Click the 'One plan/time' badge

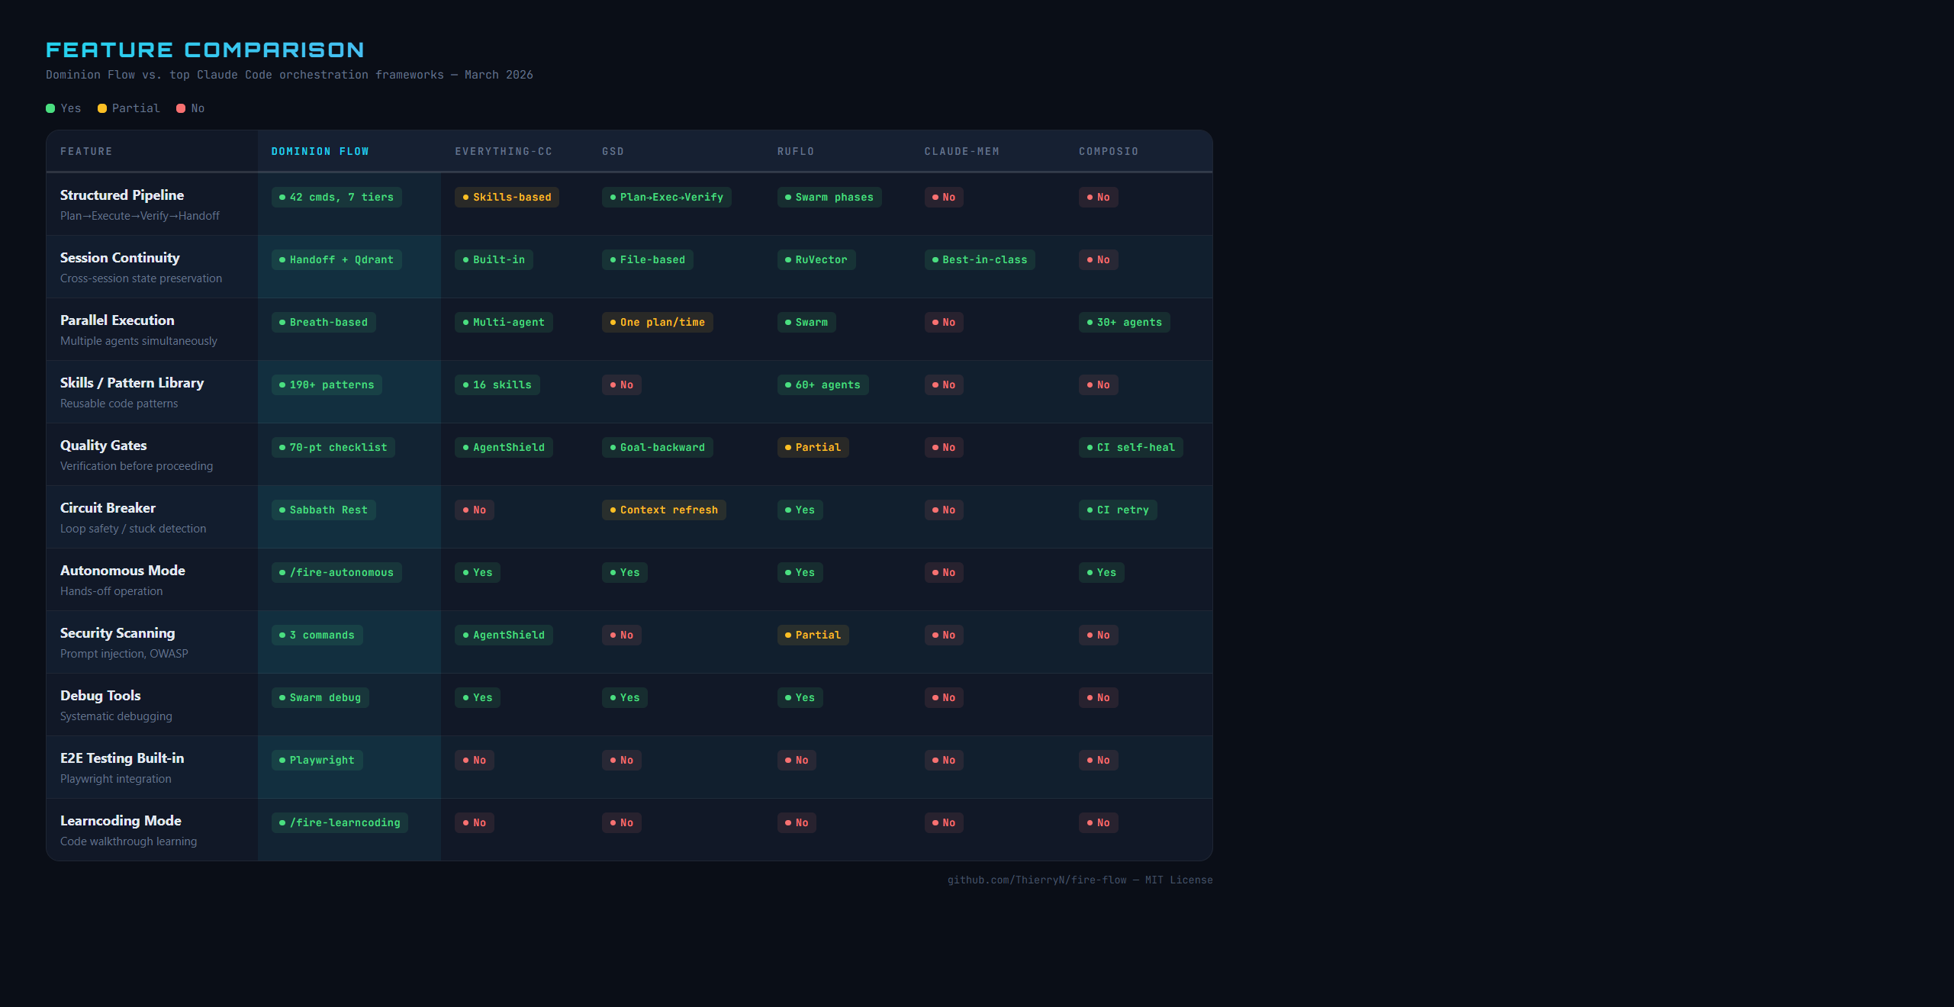[x=658, y=323]
